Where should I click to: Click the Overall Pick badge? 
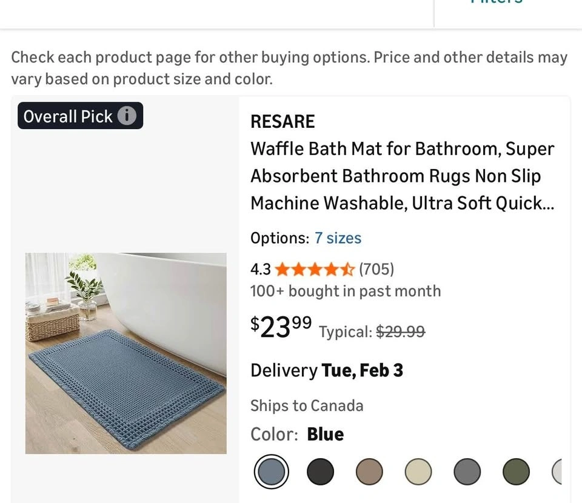[68, 116]
